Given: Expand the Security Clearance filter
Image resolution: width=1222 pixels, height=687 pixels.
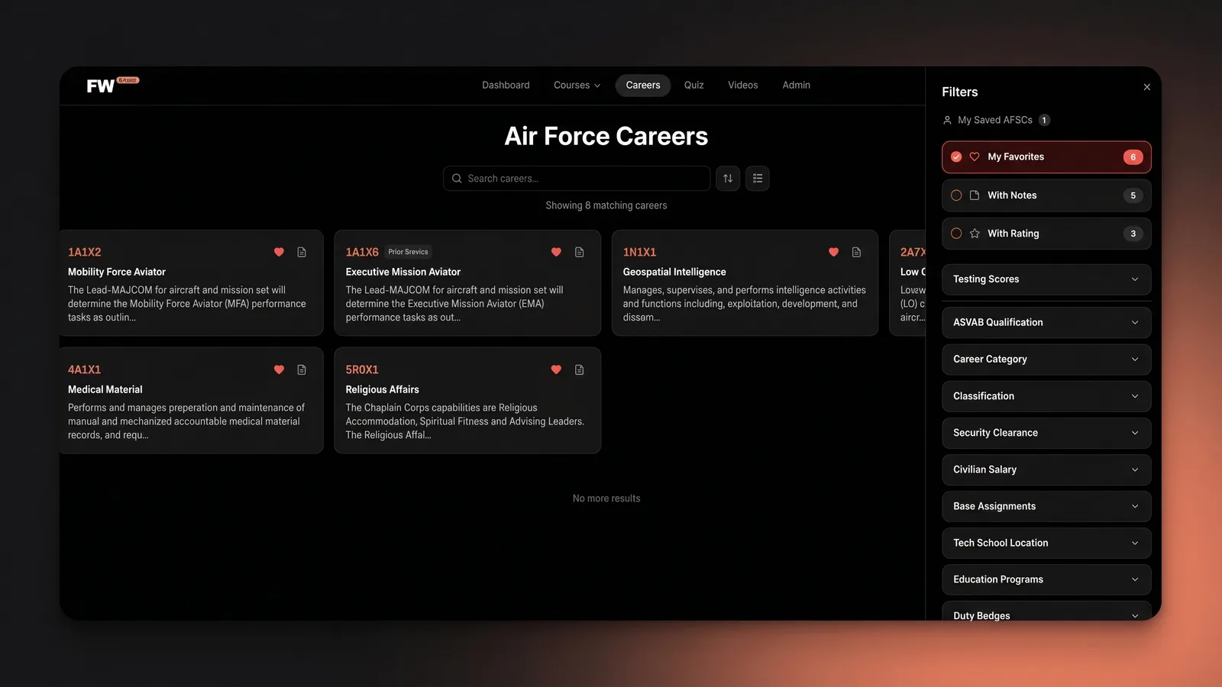Looking at the screenshot, I should (x=1046, y=433).
